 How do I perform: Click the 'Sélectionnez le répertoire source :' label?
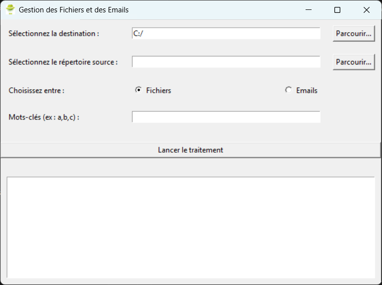(63, 62)
